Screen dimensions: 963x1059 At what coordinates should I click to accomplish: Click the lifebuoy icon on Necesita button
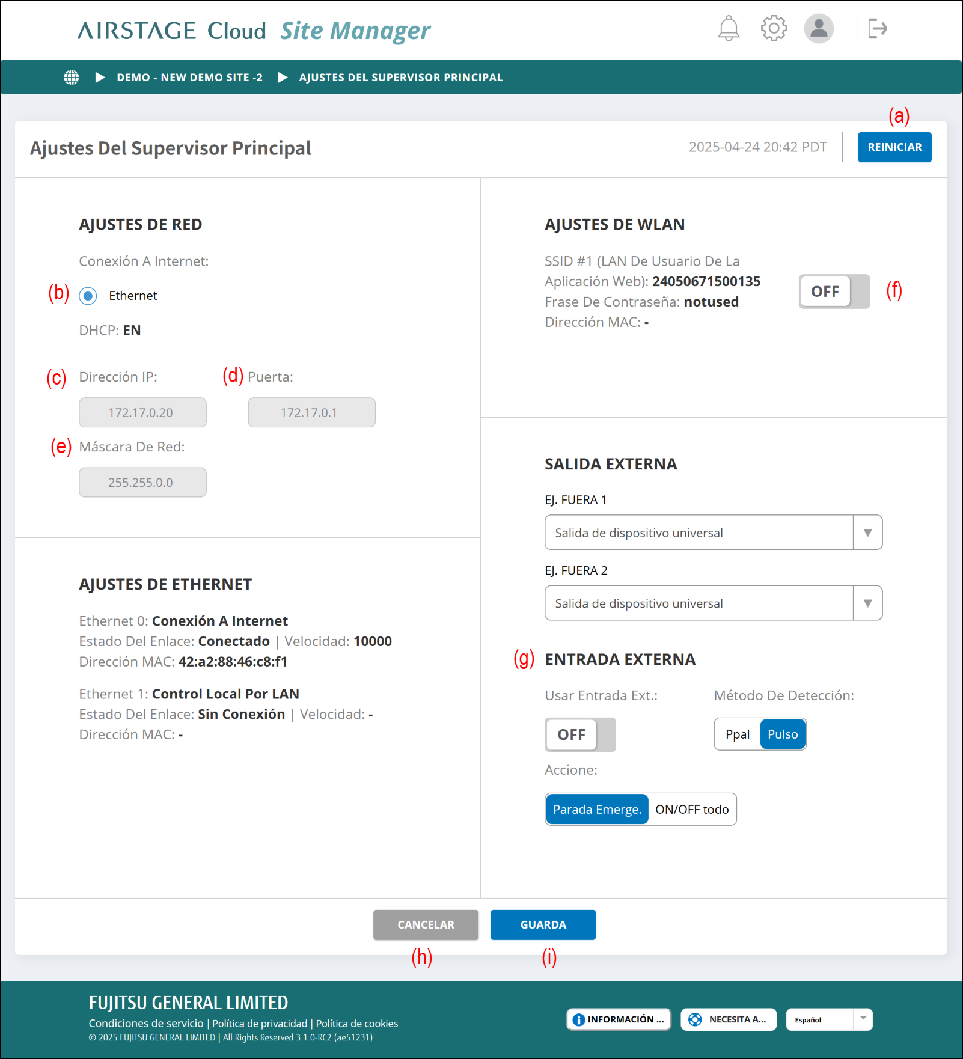tap(695, 1019)
